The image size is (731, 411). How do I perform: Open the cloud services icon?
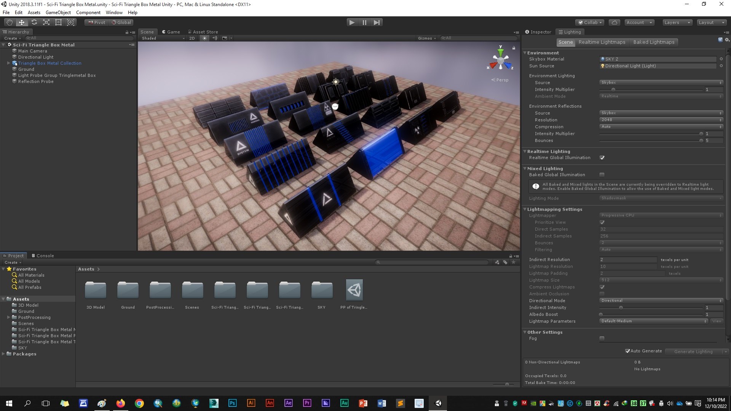pos(614,22)
